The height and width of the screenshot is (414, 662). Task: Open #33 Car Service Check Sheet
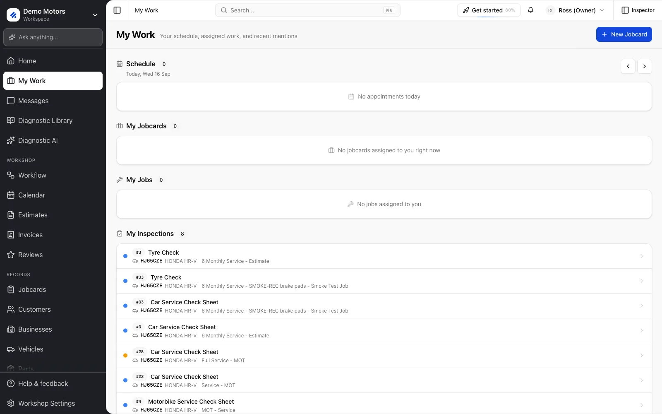pos(384,306)
